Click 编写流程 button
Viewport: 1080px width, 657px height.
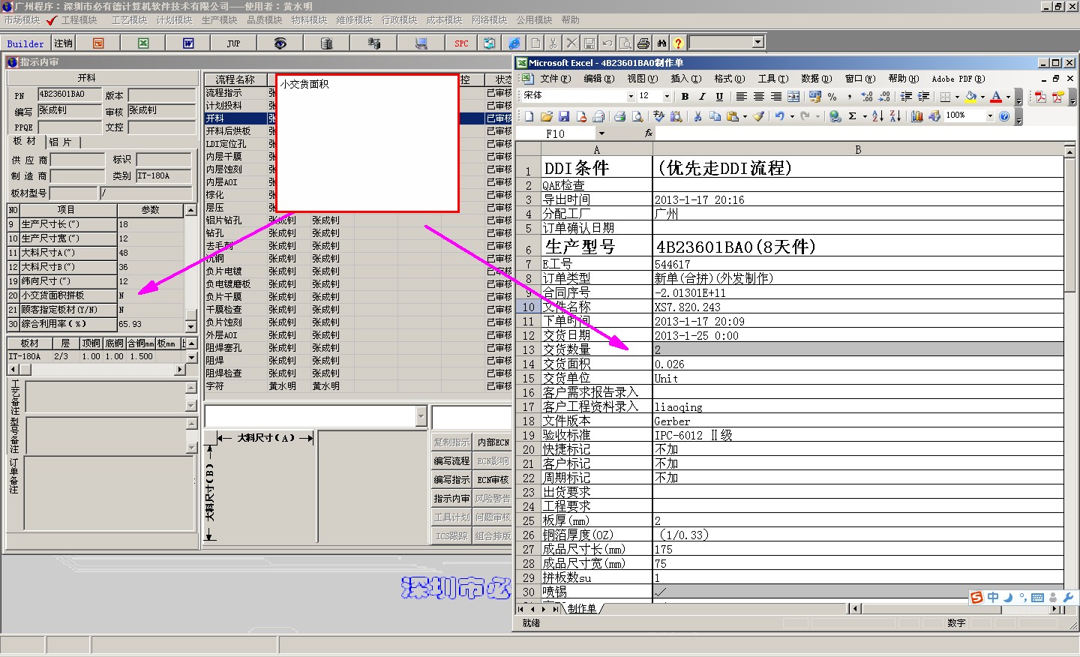click(451, 461)
